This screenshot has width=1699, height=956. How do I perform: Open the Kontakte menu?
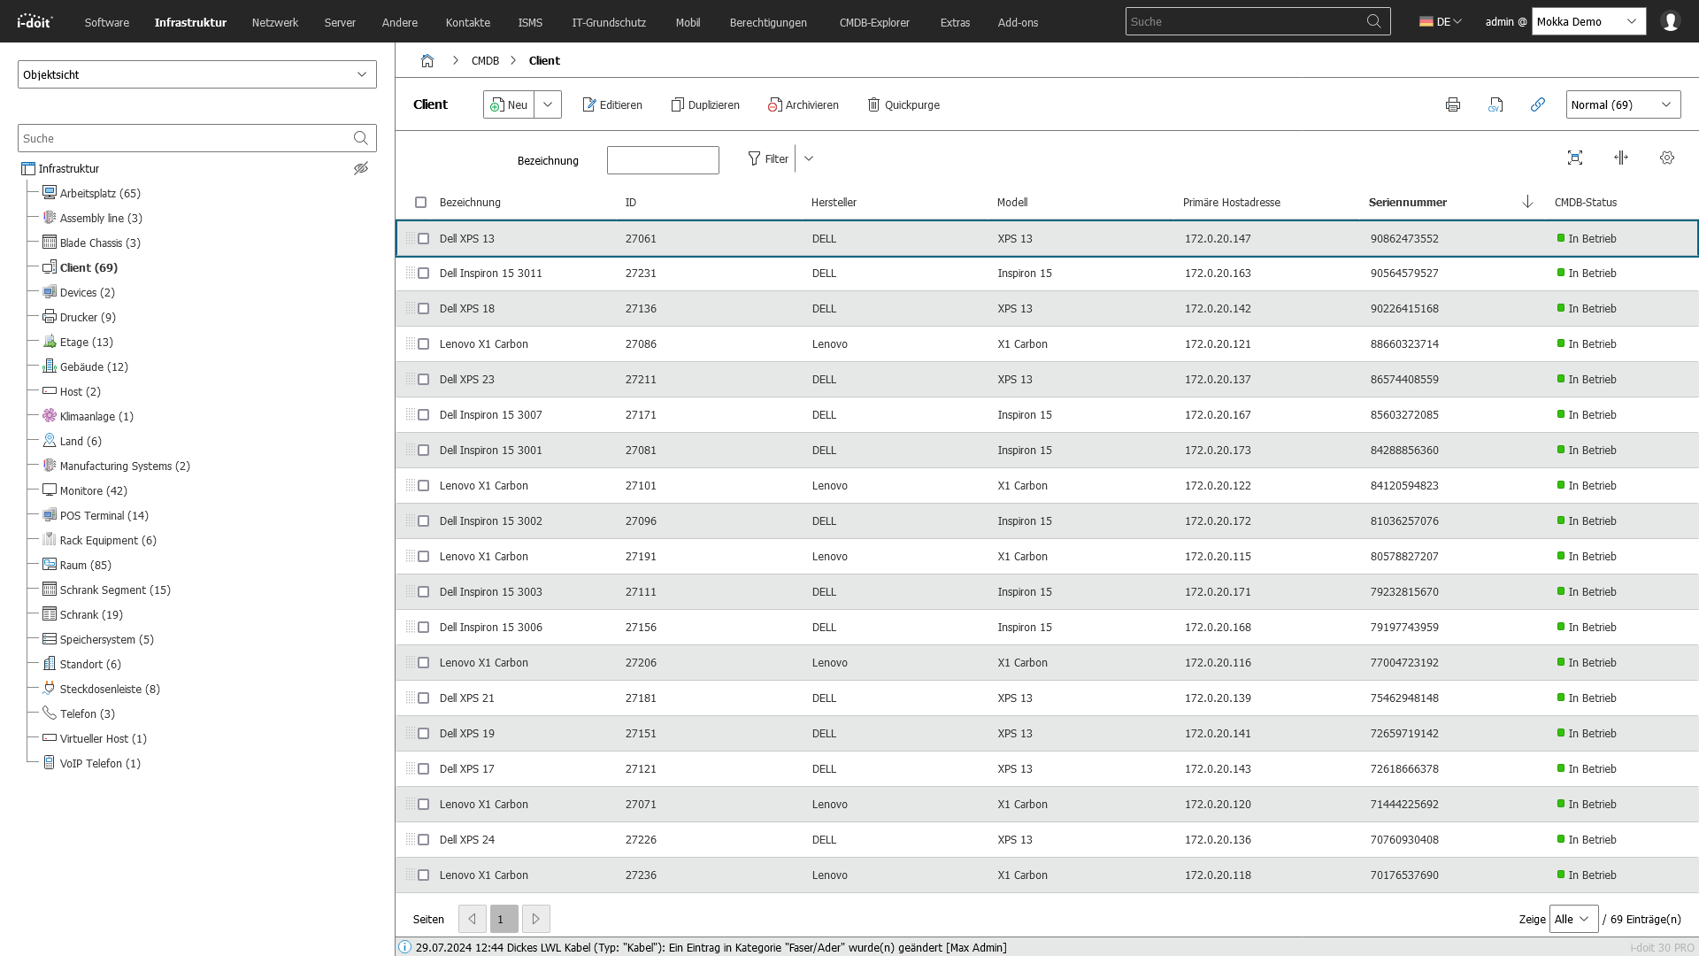[468, 22]
